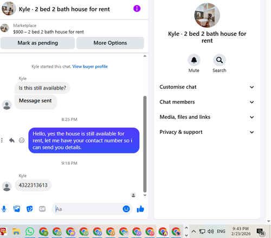Open conversation information via purple info icon
The height and width of the screenshot is (238, 271).
coord(137,9)
